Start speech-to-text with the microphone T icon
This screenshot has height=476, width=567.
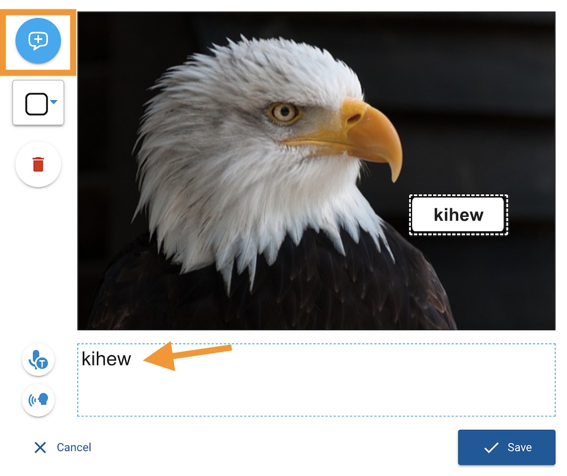38,360
